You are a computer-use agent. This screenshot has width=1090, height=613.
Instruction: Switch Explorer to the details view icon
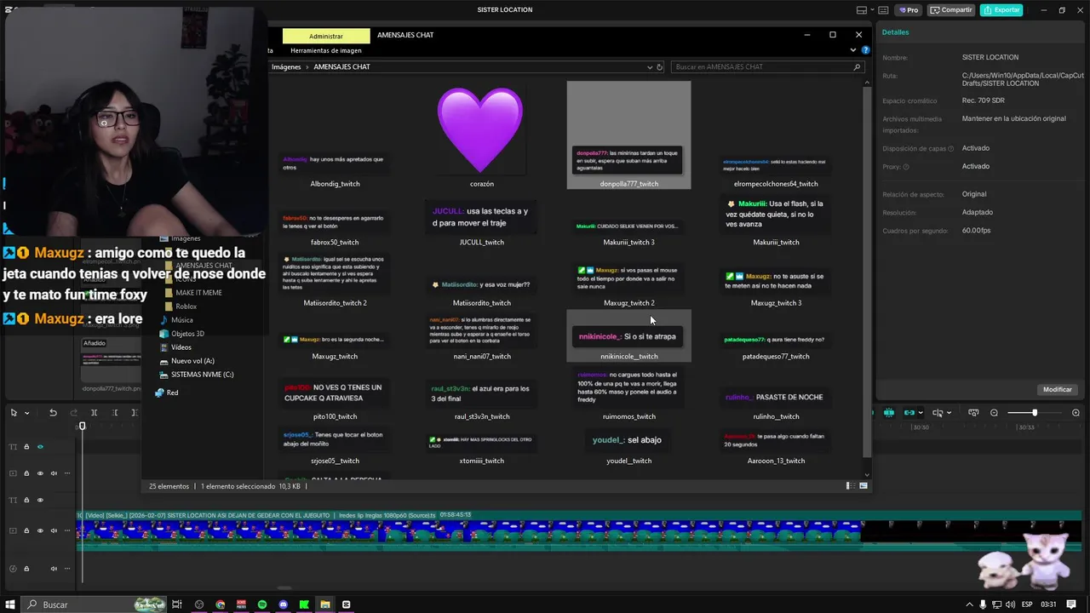point(850,486)
